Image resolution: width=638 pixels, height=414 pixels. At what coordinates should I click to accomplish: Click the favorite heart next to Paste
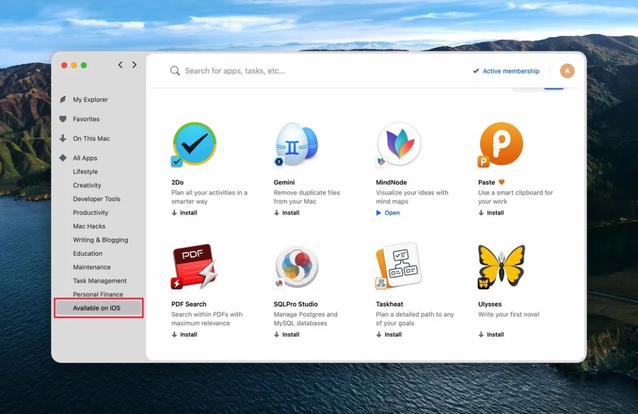pos(502,182)
